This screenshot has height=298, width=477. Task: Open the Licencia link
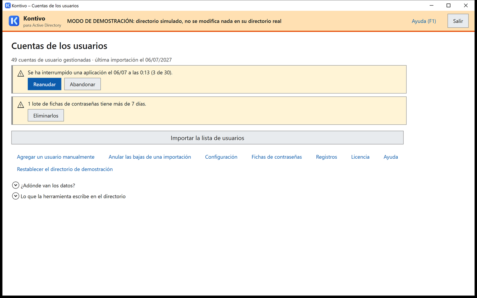pyautogui.click(x=360, y=157)
